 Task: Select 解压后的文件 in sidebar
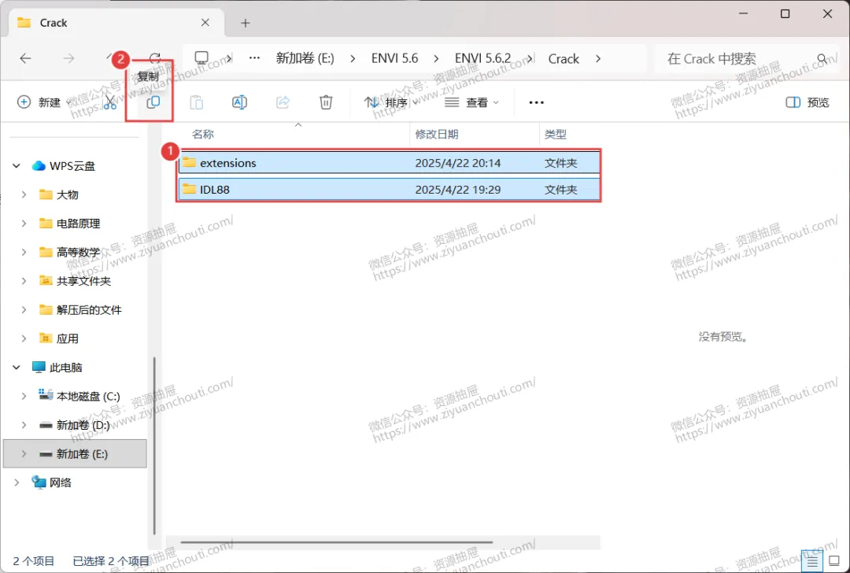click(x=81, y=309)
